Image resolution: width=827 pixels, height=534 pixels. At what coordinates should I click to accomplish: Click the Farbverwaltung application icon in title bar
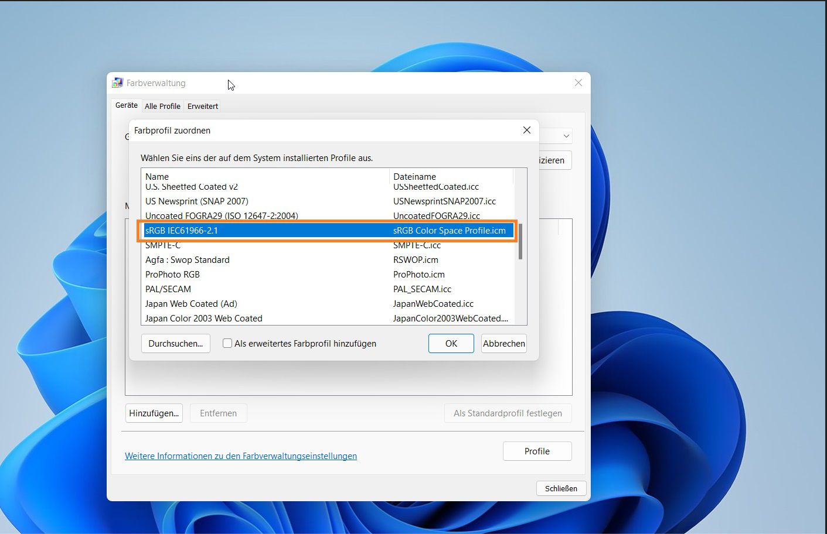tap(117, 82)
